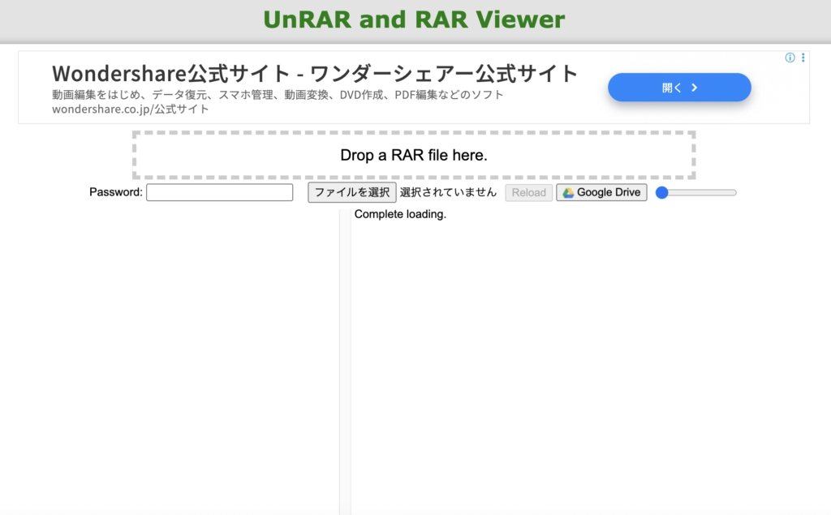Open the Wondershare公式サイト ad headline
Screen dimensions: 831x515
click(x=315, y=74)
